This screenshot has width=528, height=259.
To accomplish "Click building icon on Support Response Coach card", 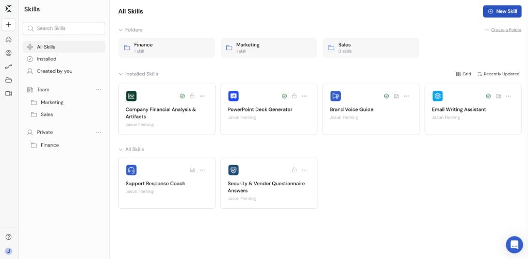I will [192, 170].
